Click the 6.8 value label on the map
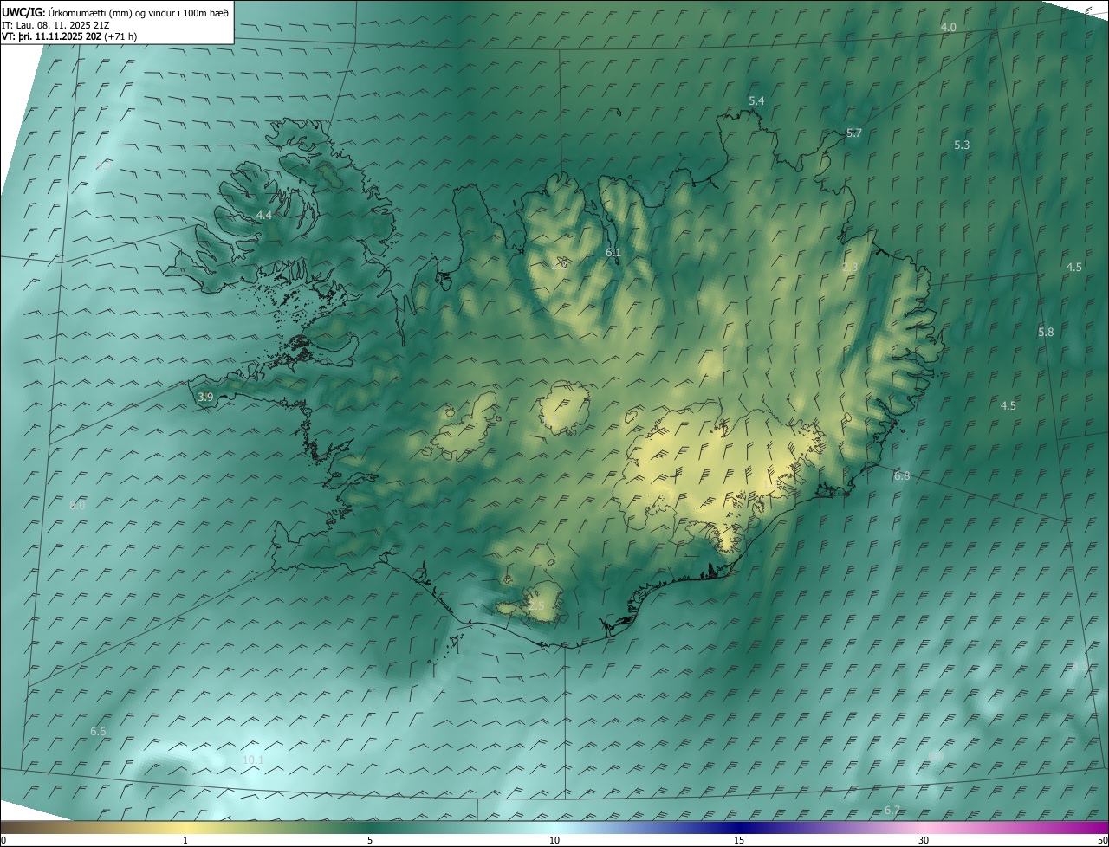This screenshot has width=1109, height=847. point(902,476)
